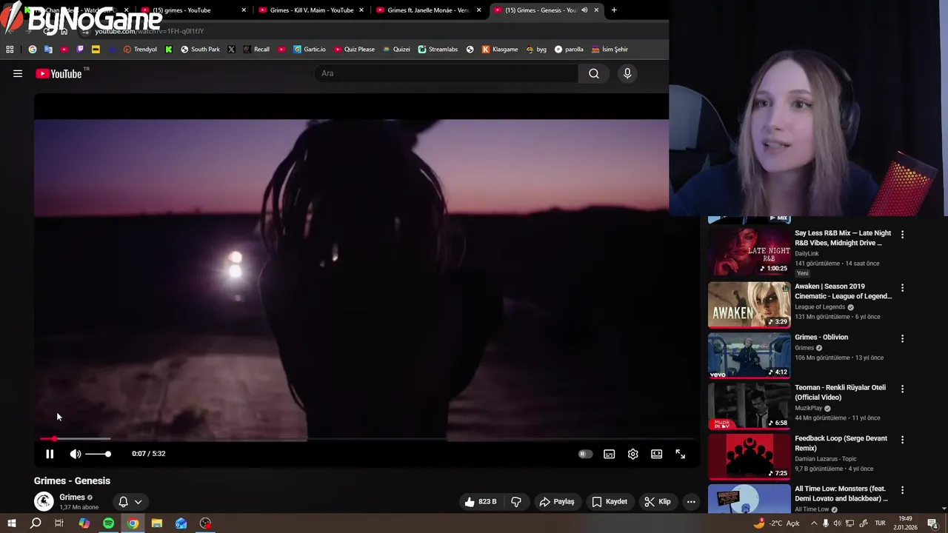
Task: Create a clip with Klip button
Action: pyautogui.click(x=657, y=502)
